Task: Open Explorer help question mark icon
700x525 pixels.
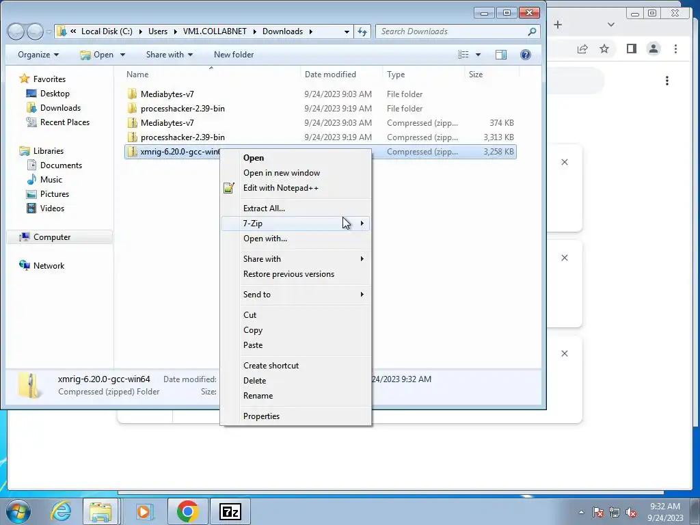Action: pyautogui.click(x=526, y=55)
